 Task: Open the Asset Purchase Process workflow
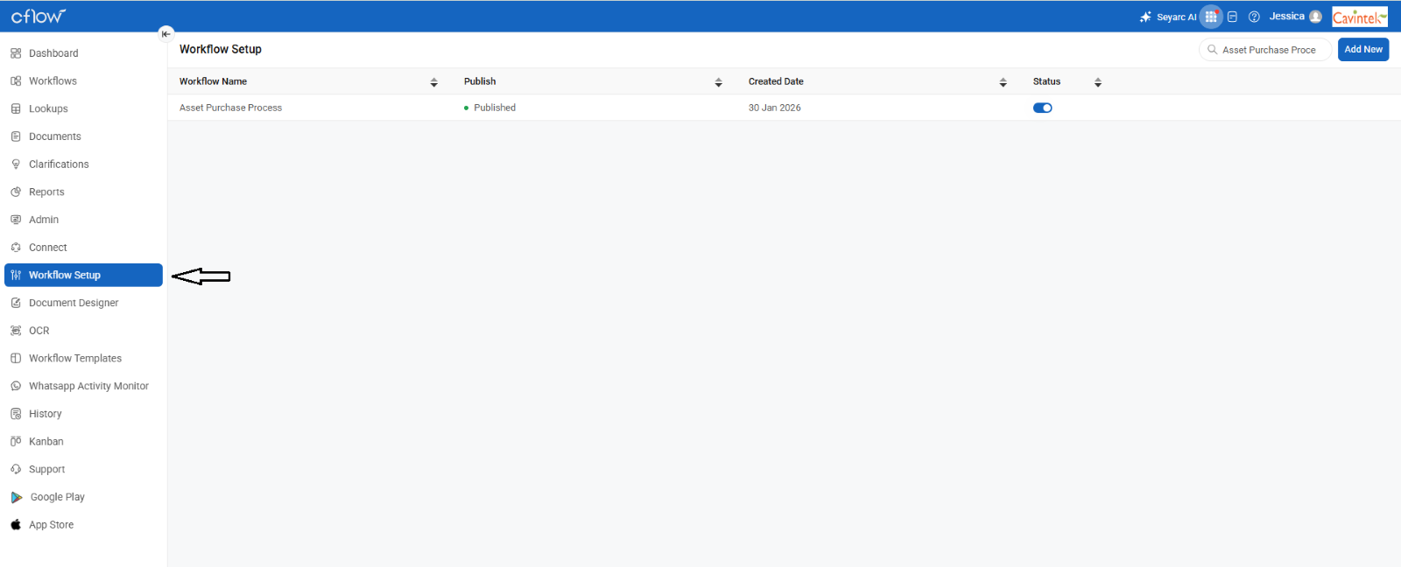pos(230,108)
